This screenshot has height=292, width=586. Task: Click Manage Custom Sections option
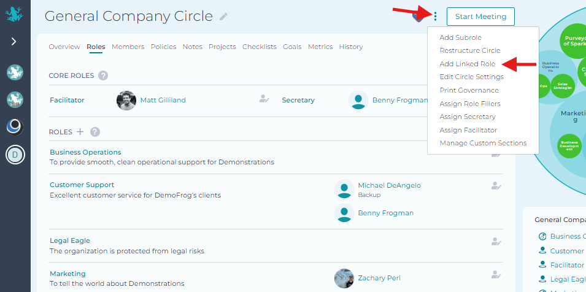(483, 143)
